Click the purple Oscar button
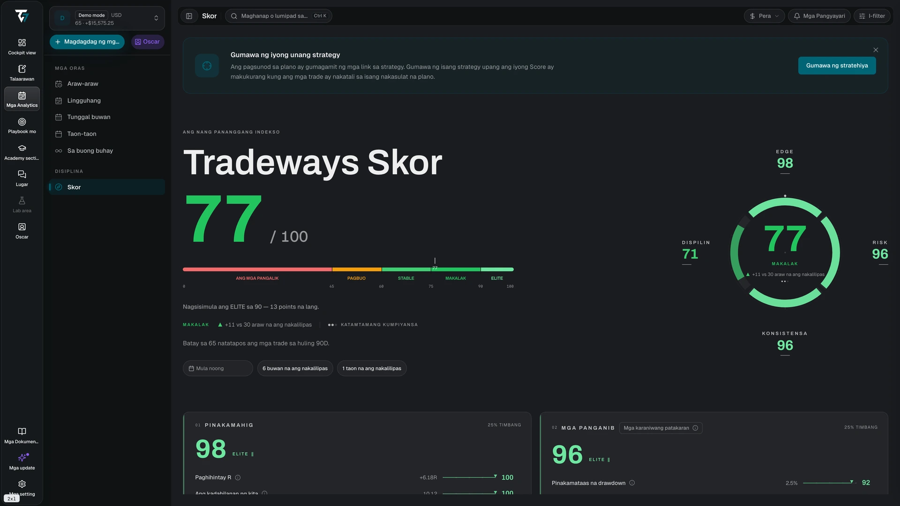 148,42
